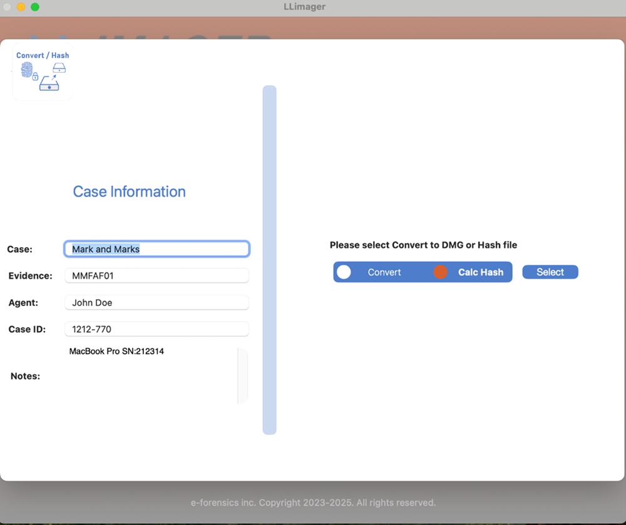Edit the Agent field with John Doe

coord(156,303)
